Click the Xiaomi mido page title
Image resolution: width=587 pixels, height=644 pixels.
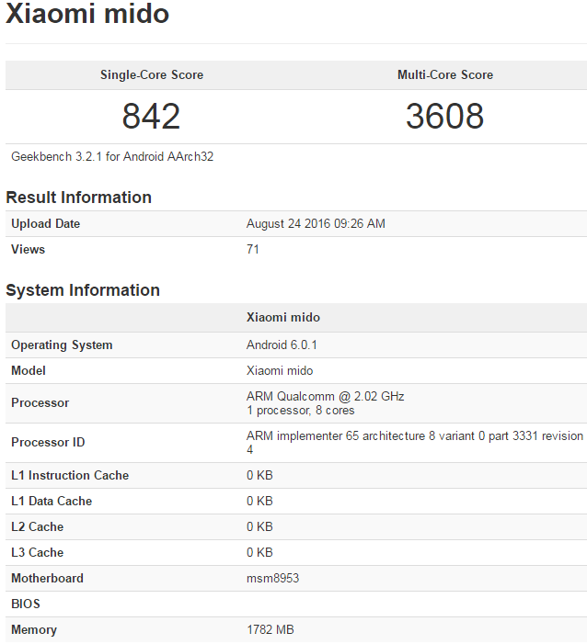87,13
